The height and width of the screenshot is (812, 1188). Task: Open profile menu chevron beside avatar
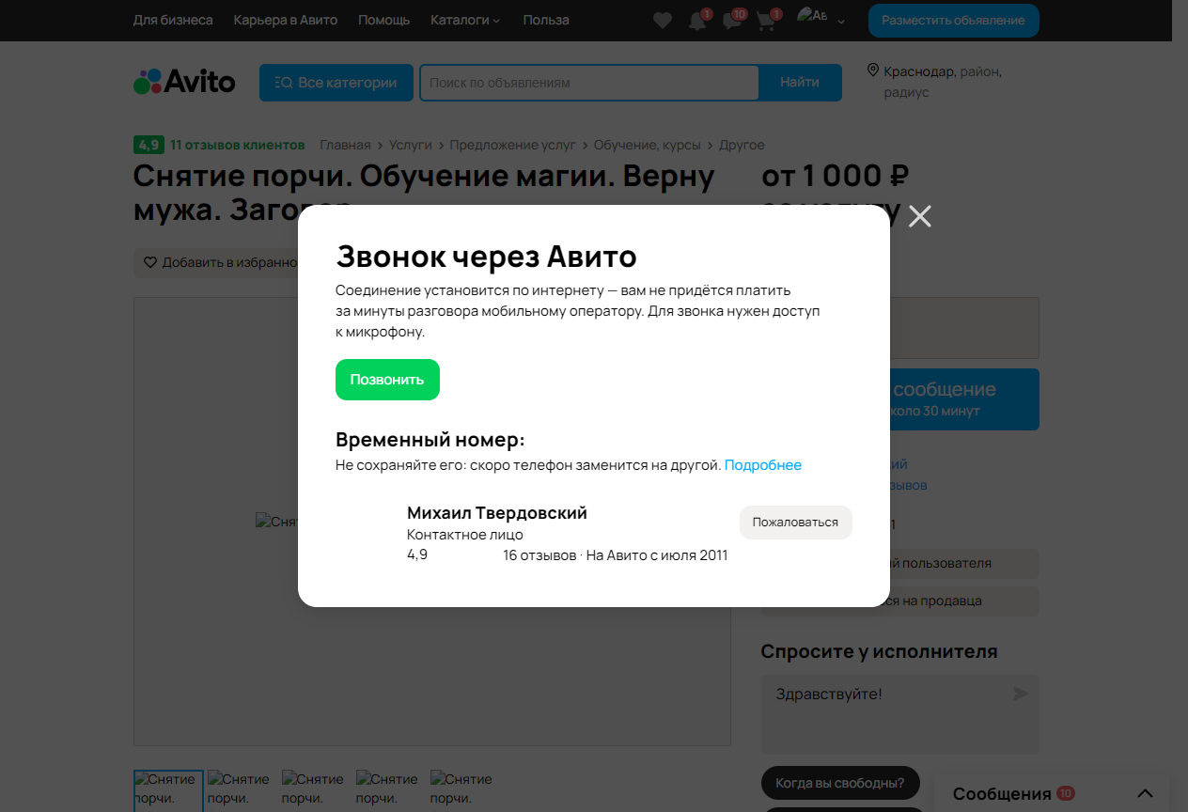coord(841,21)
